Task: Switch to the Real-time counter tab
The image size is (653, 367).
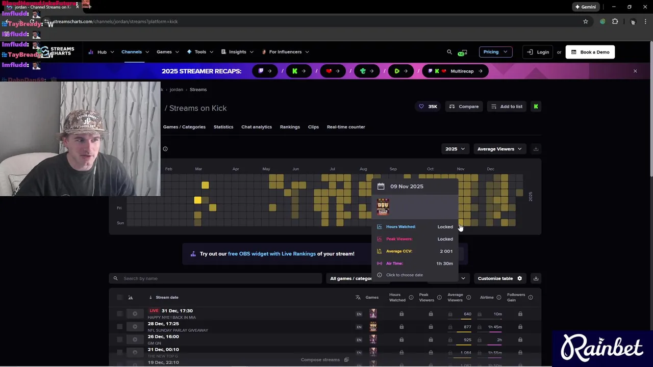Action: pos(346,127)
